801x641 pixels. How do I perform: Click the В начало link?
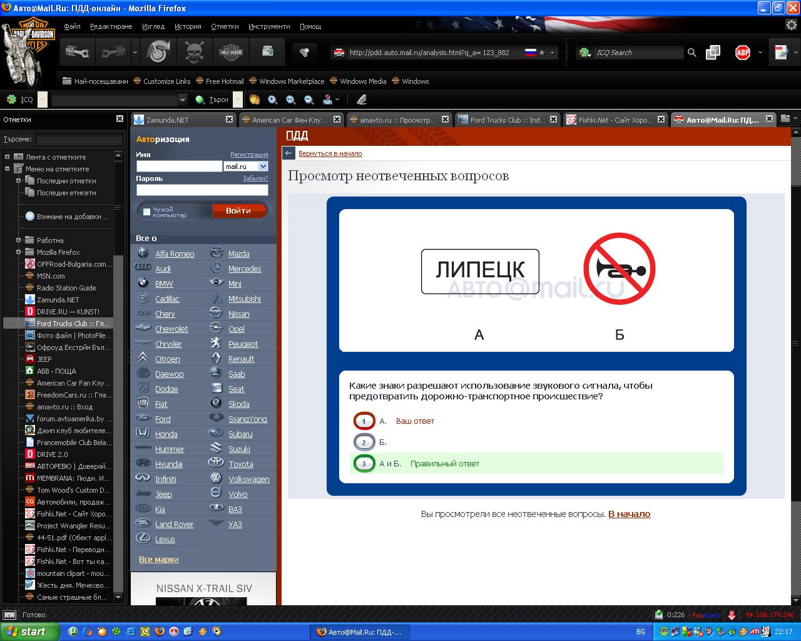click(629, 514)
